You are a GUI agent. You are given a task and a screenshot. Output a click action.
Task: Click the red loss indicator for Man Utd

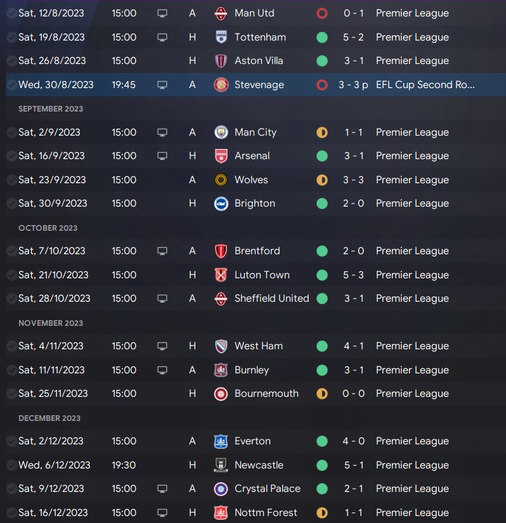click(x=322, y=13)
